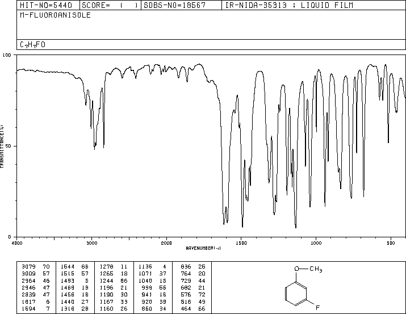Click the WAVENUMBER axis title
Screen dimensions: 406x314
click(203, 248)
